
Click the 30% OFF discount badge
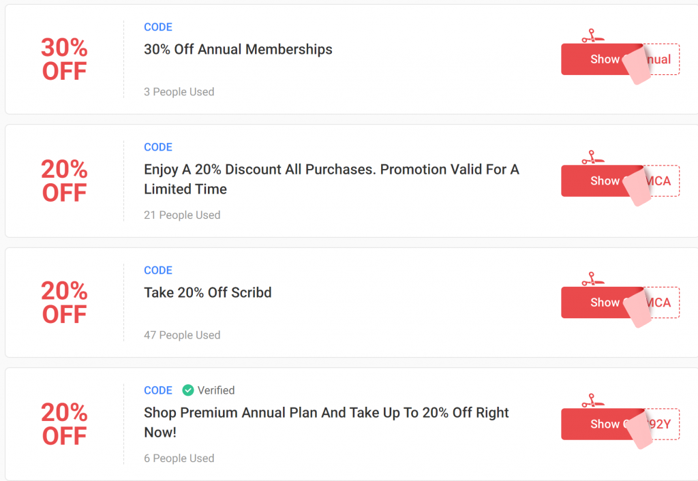click(64, 59)
